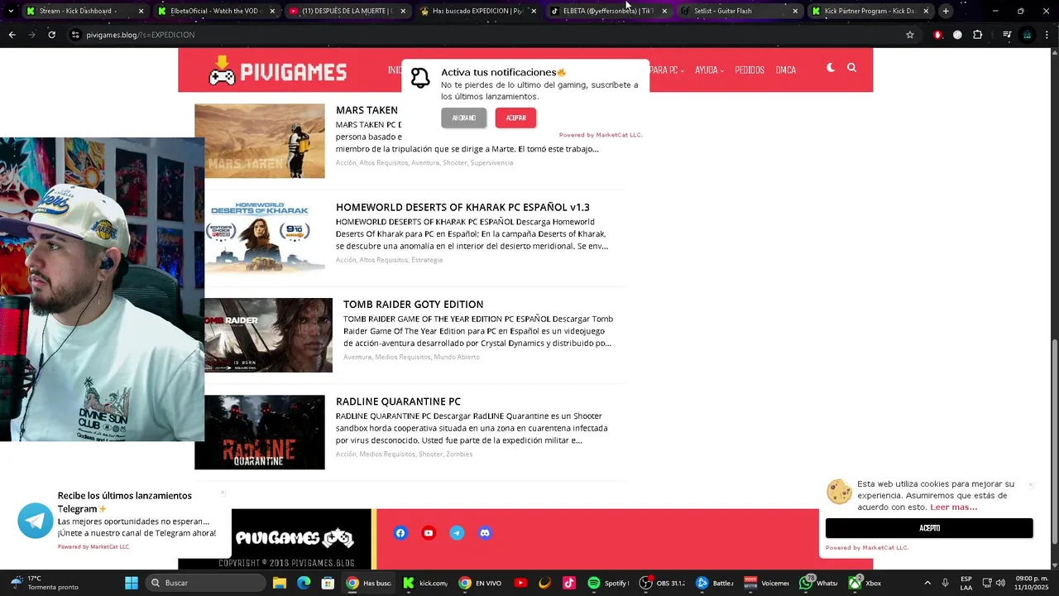The height and width of the screenshot is (596, 1059).
Task: Select 'Zombies' tag under RadLine Quarantine
Action: [459, 454]
